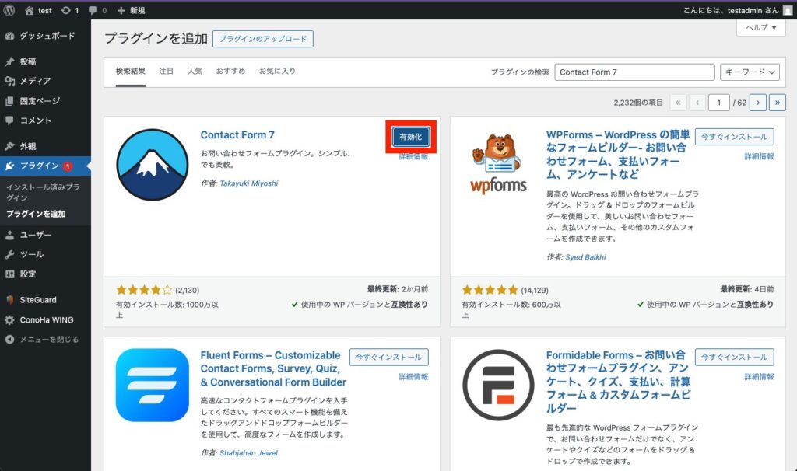
Task: Open the updates indicator in admin bar
Action: [69, 10]
